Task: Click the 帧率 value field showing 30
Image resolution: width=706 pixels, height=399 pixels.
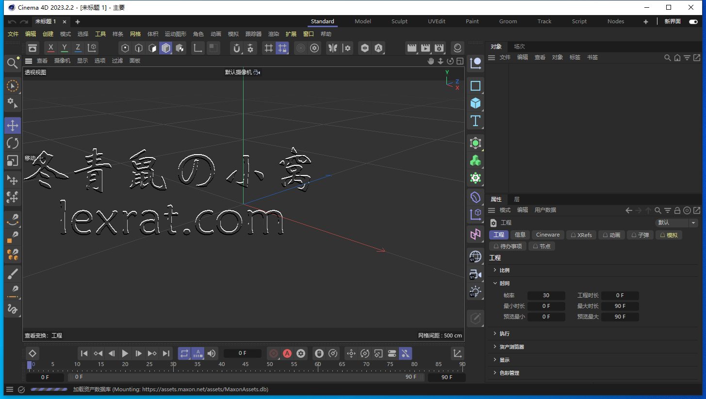Action: click(x=546, y=295)
